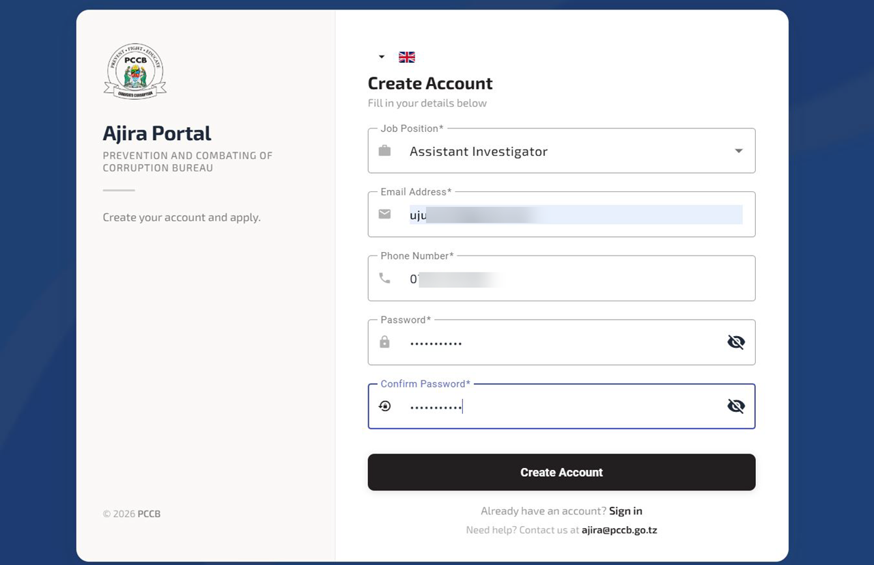Screen dimensions: 874x565
Task: Click the briefcase icon in Job Position field
Action: point(384,151)
